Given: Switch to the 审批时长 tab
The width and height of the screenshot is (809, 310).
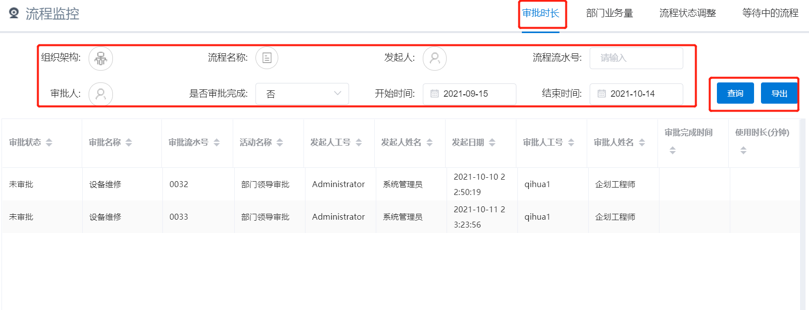Looking at the screenshot, I should tap(541, 13).
